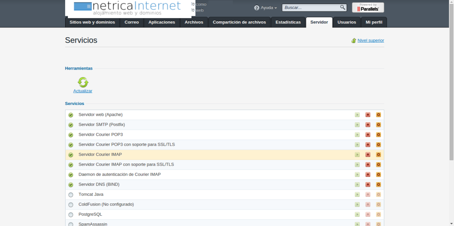Image resolution: width=454 pixels, height=226 pixels.
Task: Stop the Servidor DNS (BIND) service
Action: (368, 185)
